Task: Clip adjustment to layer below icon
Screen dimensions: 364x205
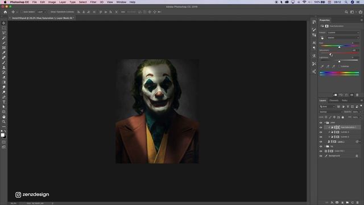Action: coord(335,95)
